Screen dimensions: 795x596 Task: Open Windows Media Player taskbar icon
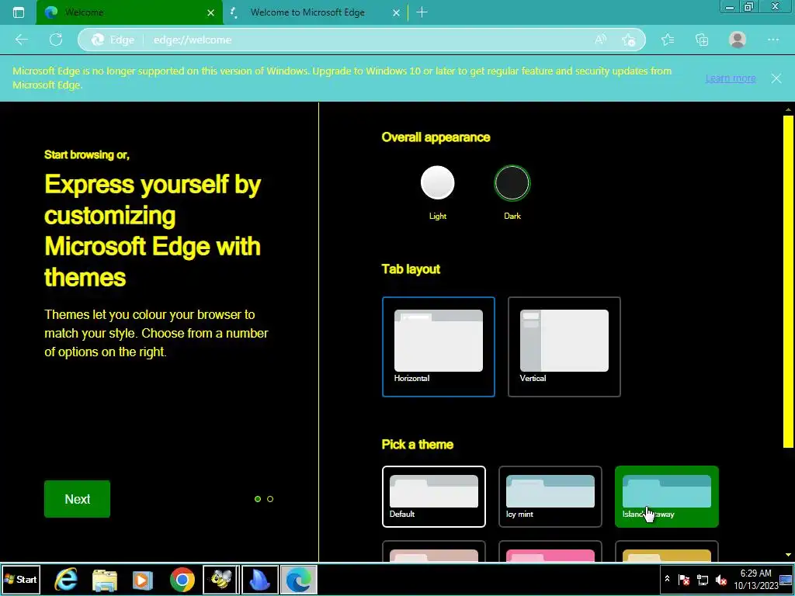pyautogui.click(x=143, y=580)
